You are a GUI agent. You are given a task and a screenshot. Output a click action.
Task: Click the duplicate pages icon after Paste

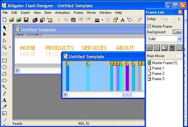[x=80, y=20]
